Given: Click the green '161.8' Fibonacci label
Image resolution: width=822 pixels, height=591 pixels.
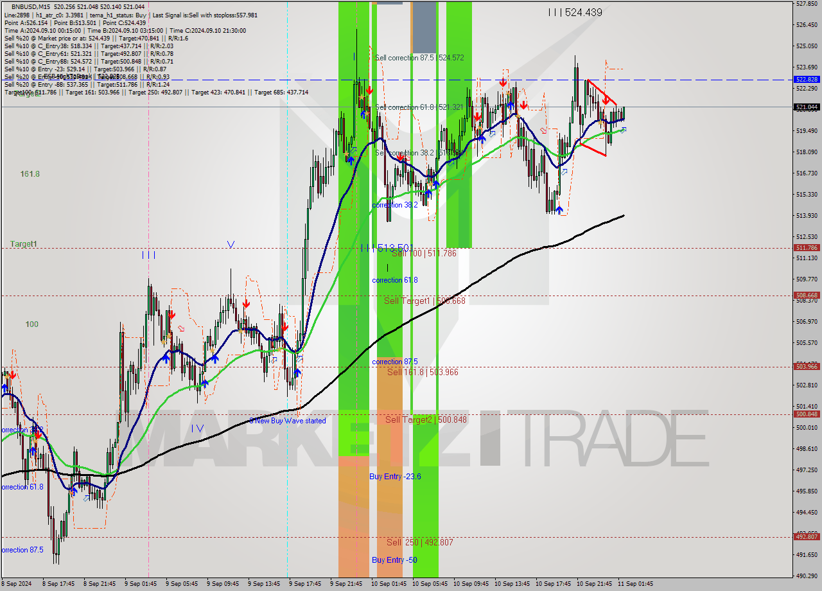Looking at the screenshot, I should pyautogui.click(x=30, y=174).
